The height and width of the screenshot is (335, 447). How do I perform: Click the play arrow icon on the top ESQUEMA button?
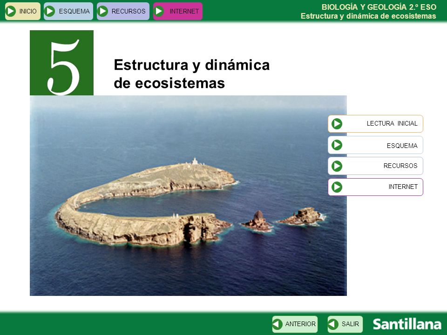[50, 11]
